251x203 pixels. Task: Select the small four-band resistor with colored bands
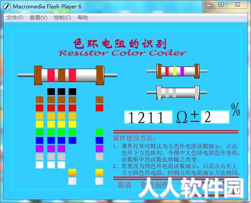(177, 71)
